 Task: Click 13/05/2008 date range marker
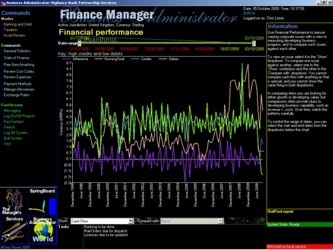154,49
